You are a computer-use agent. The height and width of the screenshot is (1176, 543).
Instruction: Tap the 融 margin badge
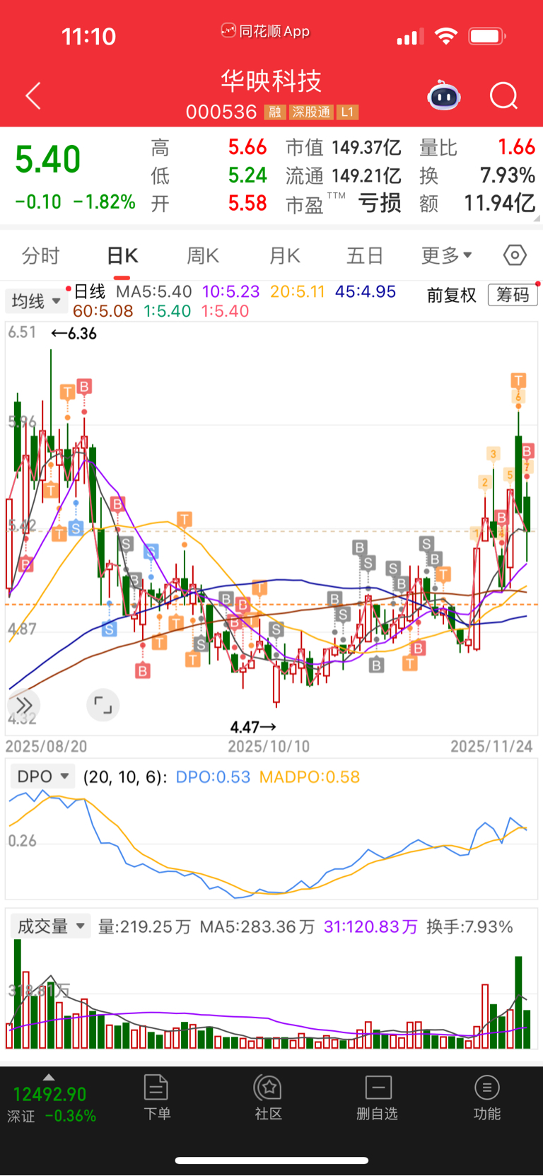[x=274, y=112]
